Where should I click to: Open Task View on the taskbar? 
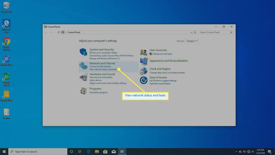pos(80,152)
